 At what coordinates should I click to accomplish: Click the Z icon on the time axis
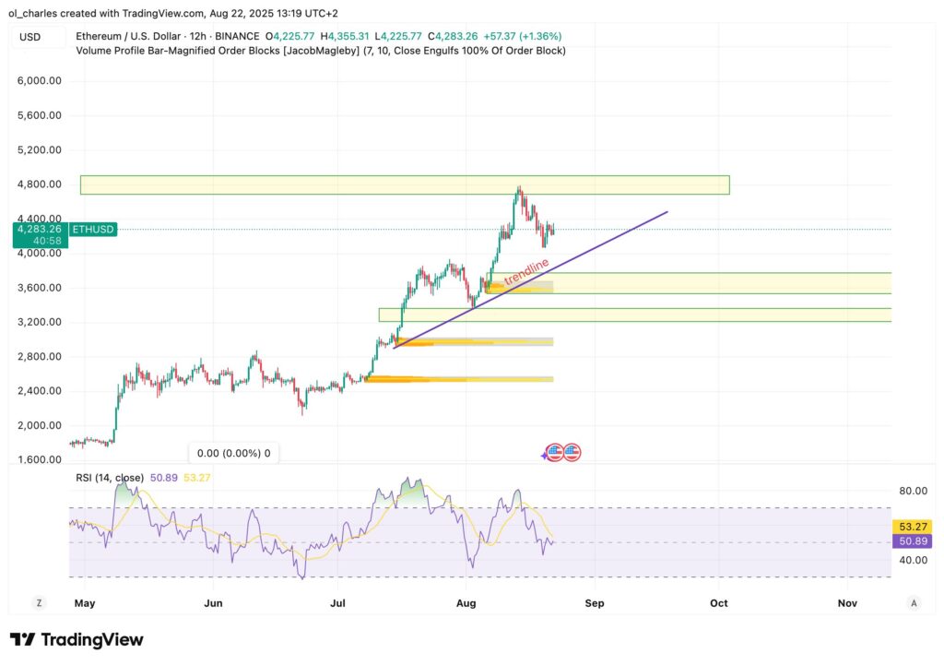pos(38,601)
